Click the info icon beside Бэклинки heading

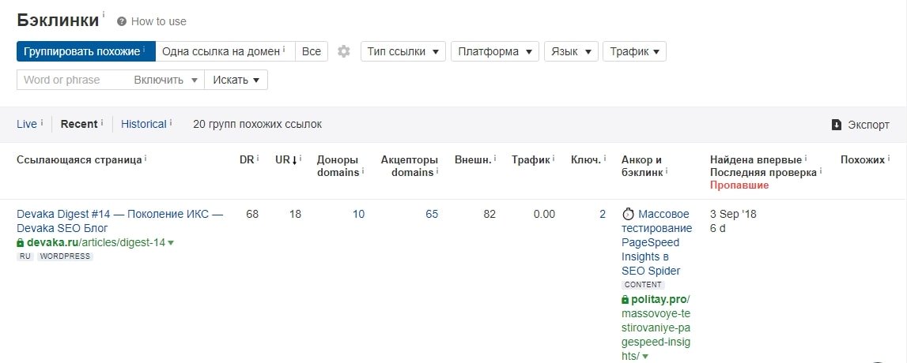point(104,14)
